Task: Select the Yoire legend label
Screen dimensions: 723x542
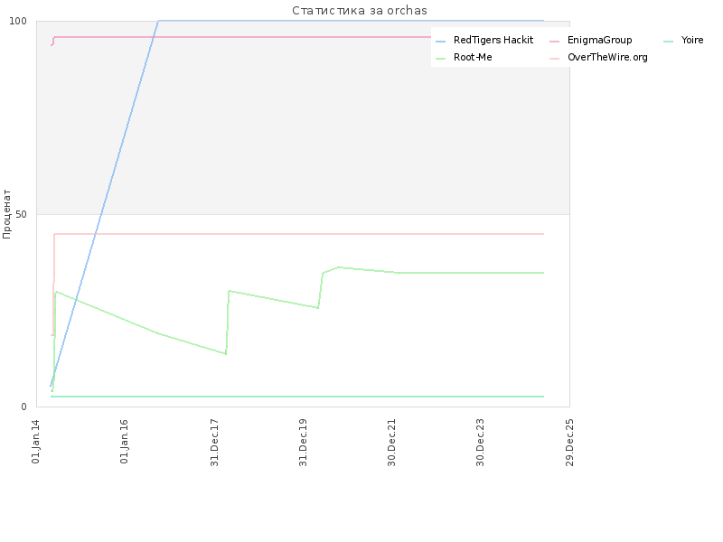Action: tap(692, 40)
